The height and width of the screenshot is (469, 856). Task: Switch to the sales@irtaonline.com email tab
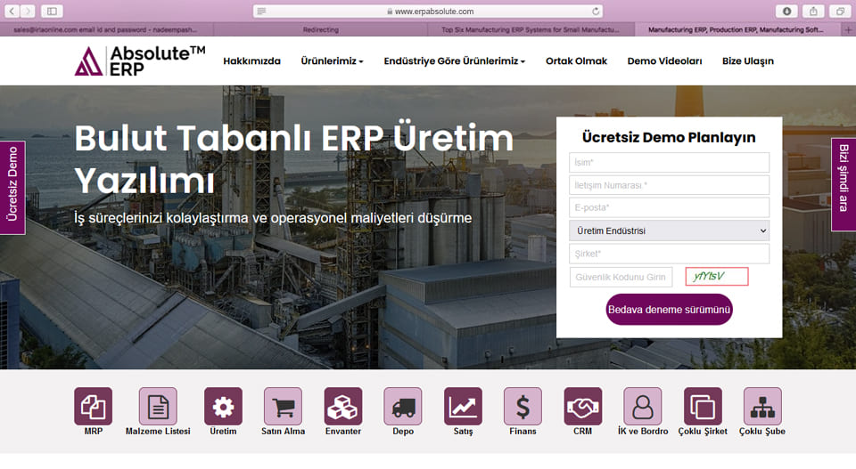(106, 30)
